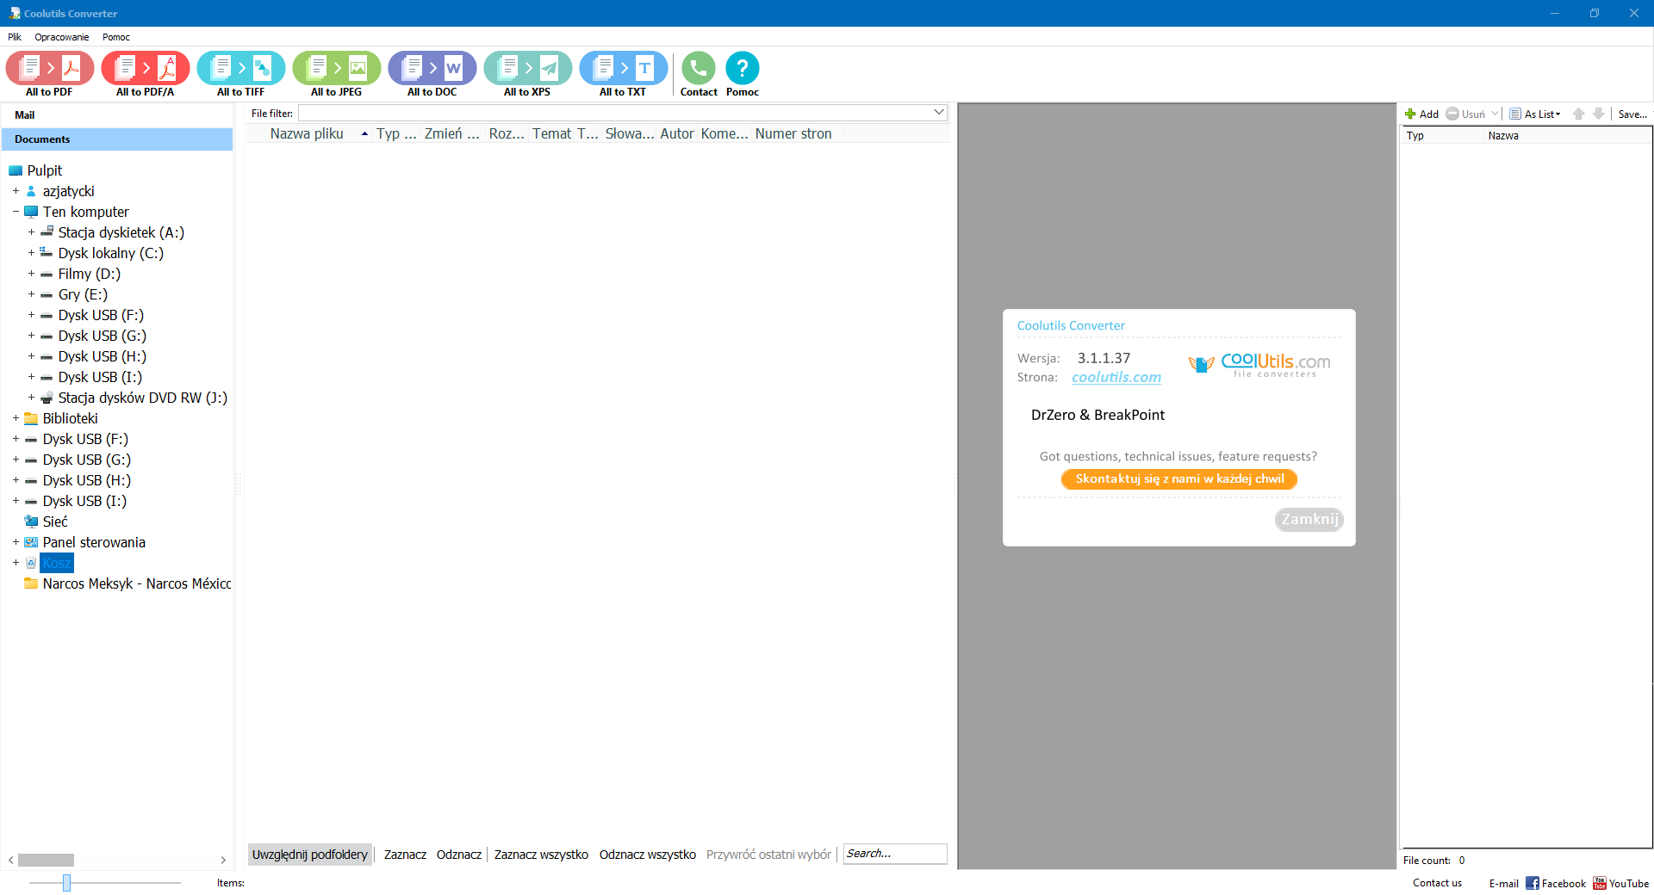Choose the All to TIFF converter icon

(x=241, y=68)
